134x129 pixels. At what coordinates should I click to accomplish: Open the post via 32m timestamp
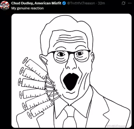pos(101,3)
